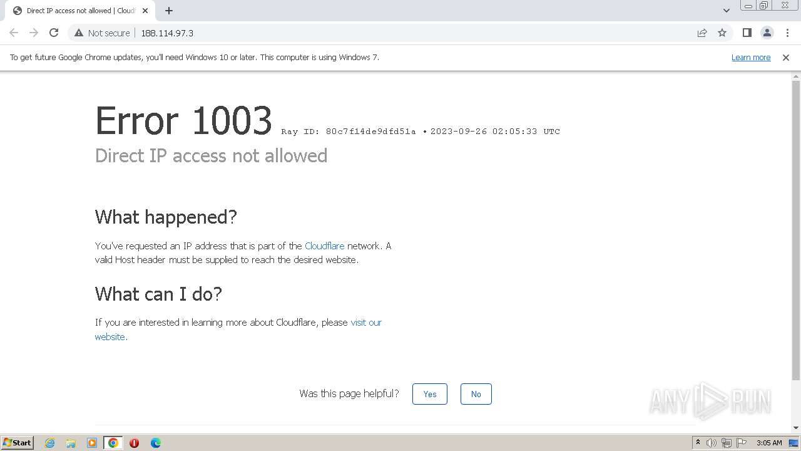Follow the Cloudflare network link
The width and height of the screenshot is (801, 451).
[324, 246]
